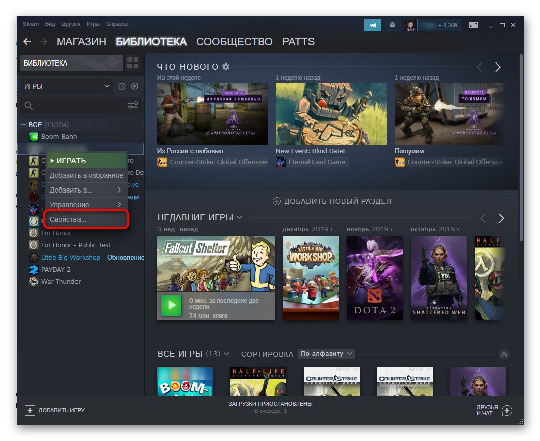Expand Добавить в... submenu

86,190
